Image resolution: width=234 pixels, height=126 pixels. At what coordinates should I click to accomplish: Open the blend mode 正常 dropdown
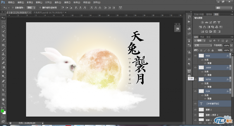203,45
